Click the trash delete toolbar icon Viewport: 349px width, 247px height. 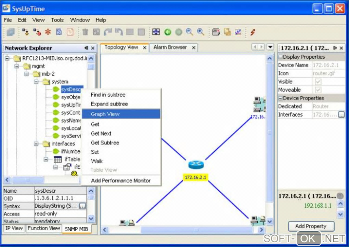tap(85, 32)
